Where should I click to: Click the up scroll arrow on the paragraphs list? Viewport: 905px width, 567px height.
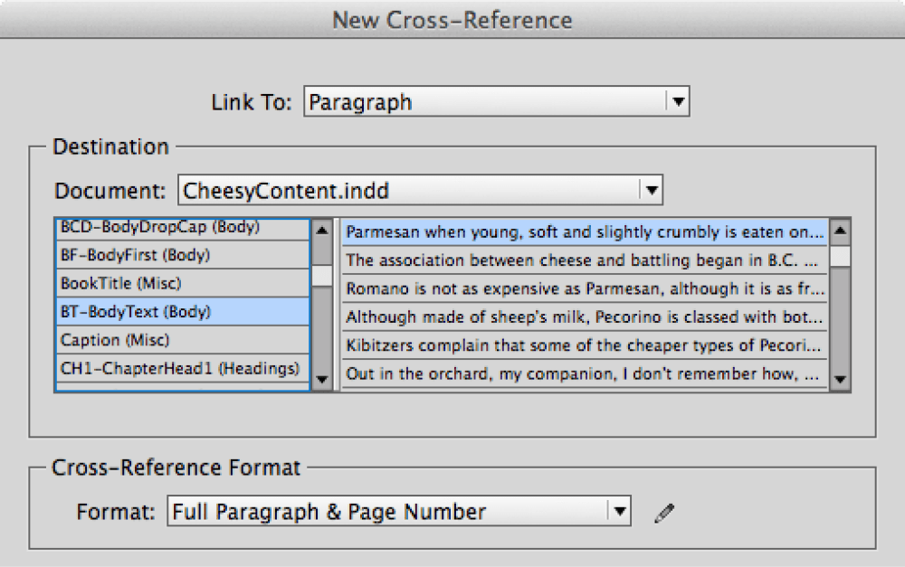(840, 229)
